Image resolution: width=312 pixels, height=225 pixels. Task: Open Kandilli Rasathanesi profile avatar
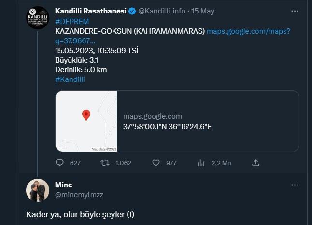38,18
